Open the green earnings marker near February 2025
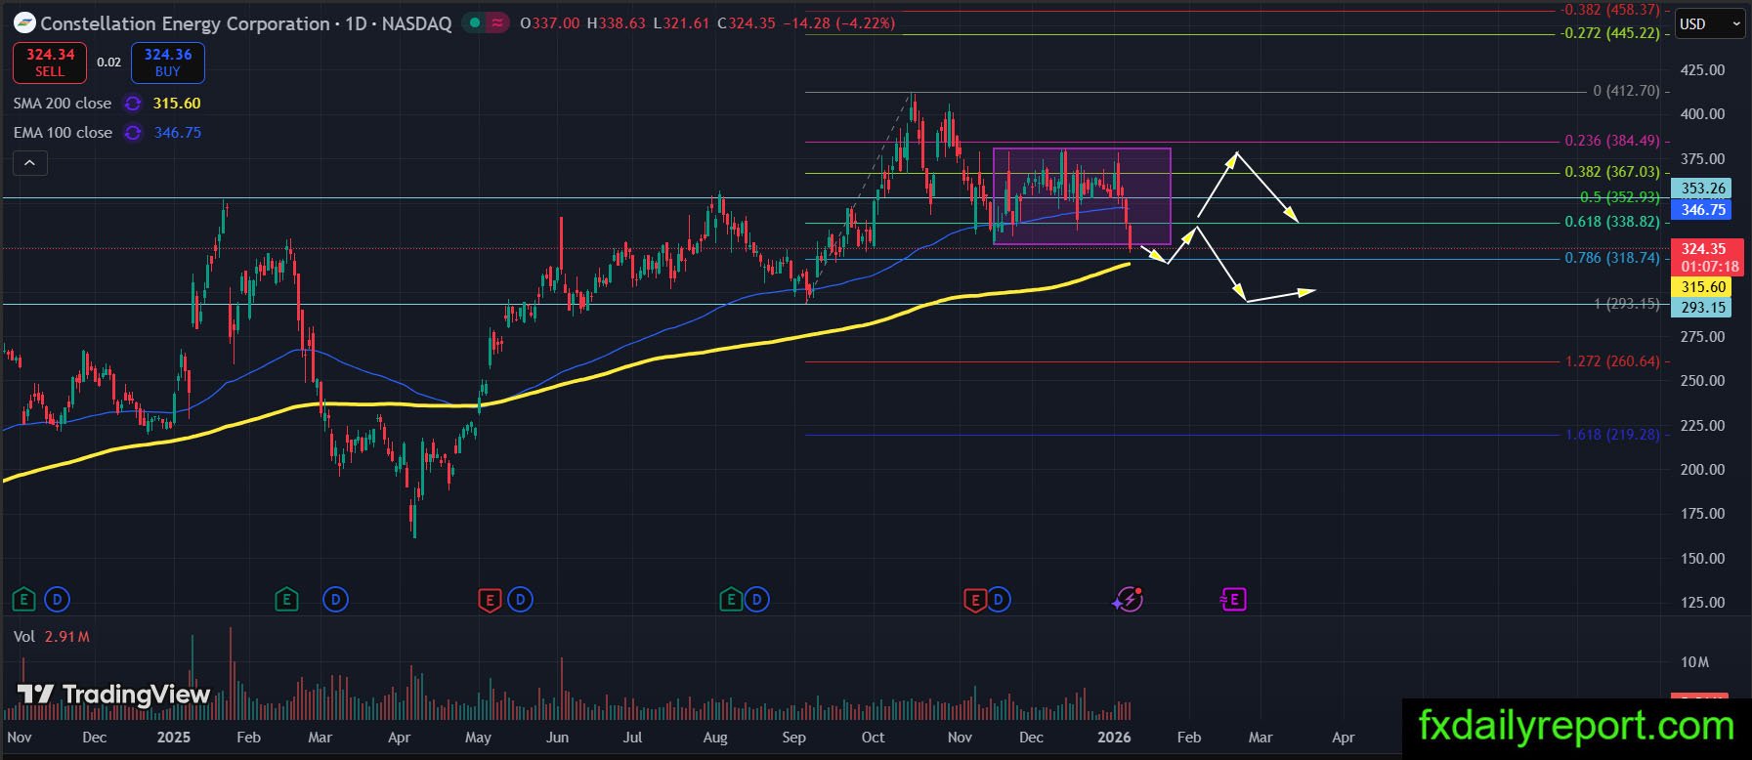 pos(286,599)
